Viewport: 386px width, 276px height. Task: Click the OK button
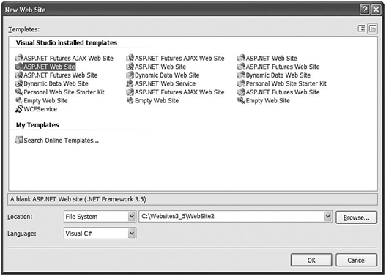(311, 260)
